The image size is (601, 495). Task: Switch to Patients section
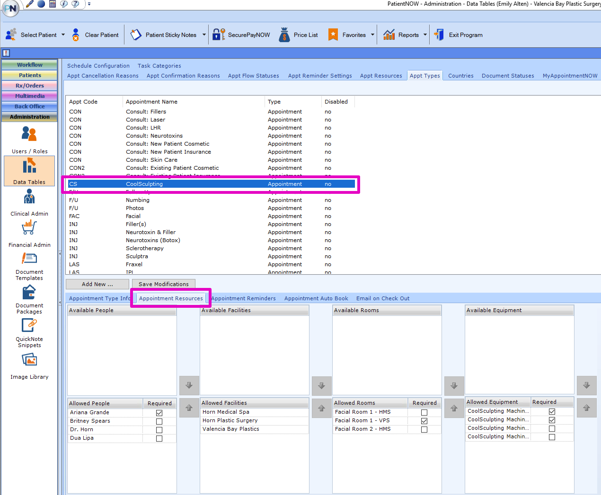pos(29,75)
